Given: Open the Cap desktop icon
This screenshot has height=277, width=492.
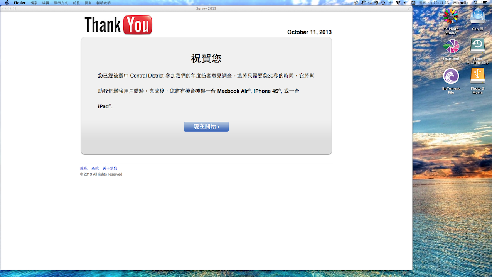Looking at the screenshot, I should [477, 16].
